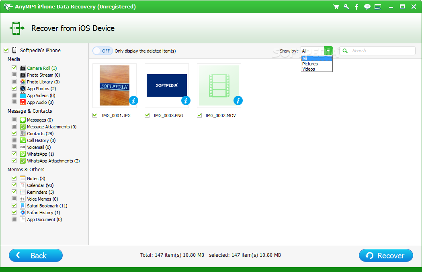Click the Search input field
The image size is (422, 272).
[x=377, y=51]
